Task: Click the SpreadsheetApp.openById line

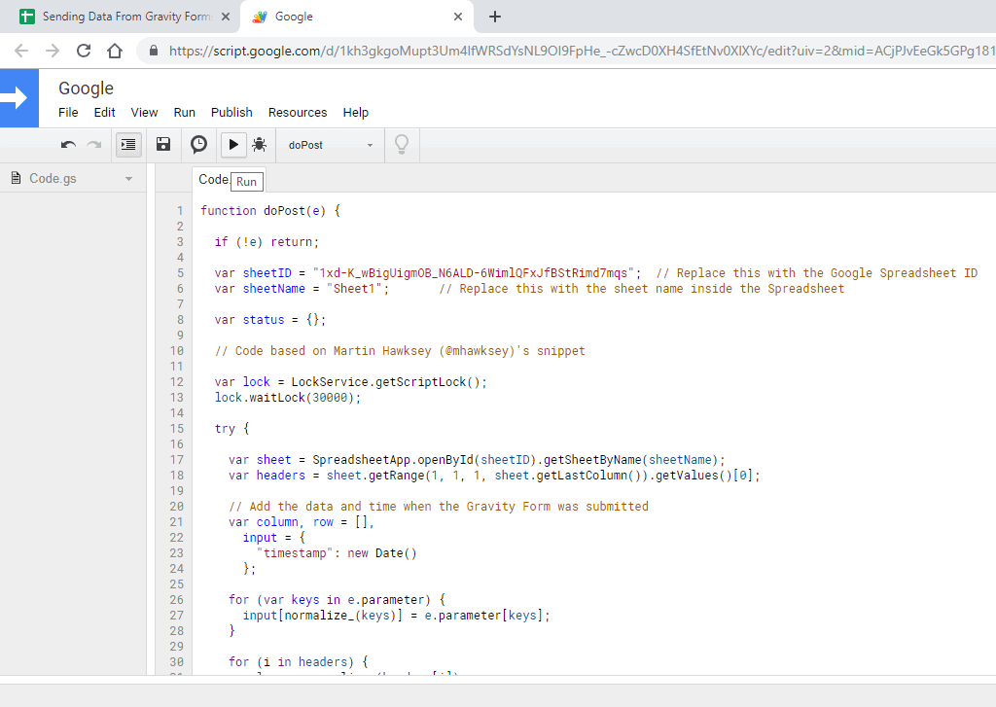Action: click(x=477, y=460)
